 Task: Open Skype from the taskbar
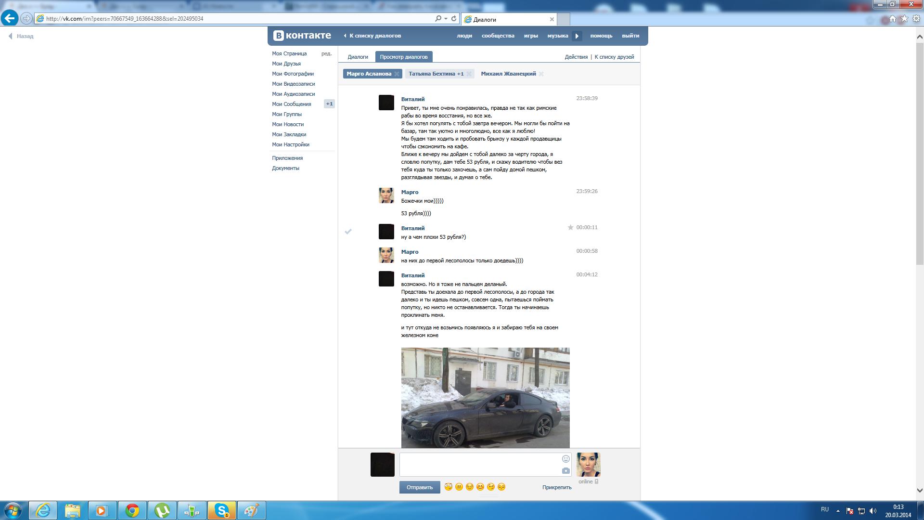click(x=222, y=510)
